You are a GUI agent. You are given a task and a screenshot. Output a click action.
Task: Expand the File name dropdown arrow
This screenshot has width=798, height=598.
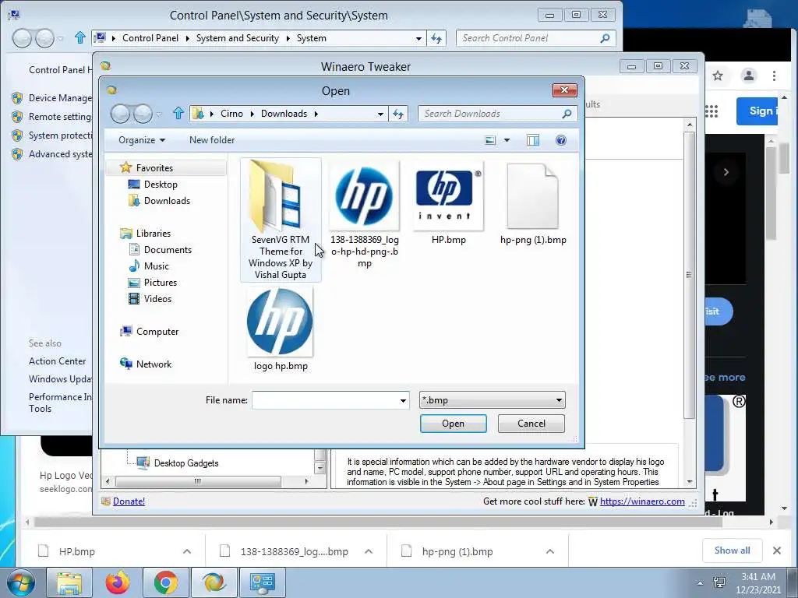(403, 400)
